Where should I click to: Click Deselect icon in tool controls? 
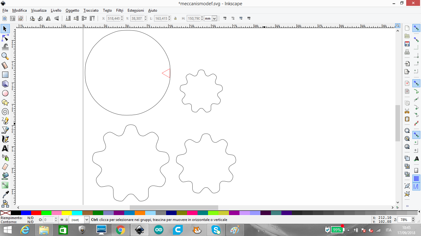point(21,18)
